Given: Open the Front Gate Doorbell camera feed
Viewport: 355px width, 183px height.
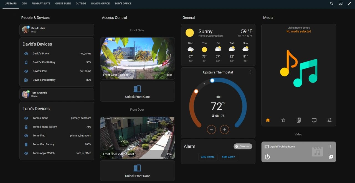Looking at the screenshot, I should tap(137, 58).
